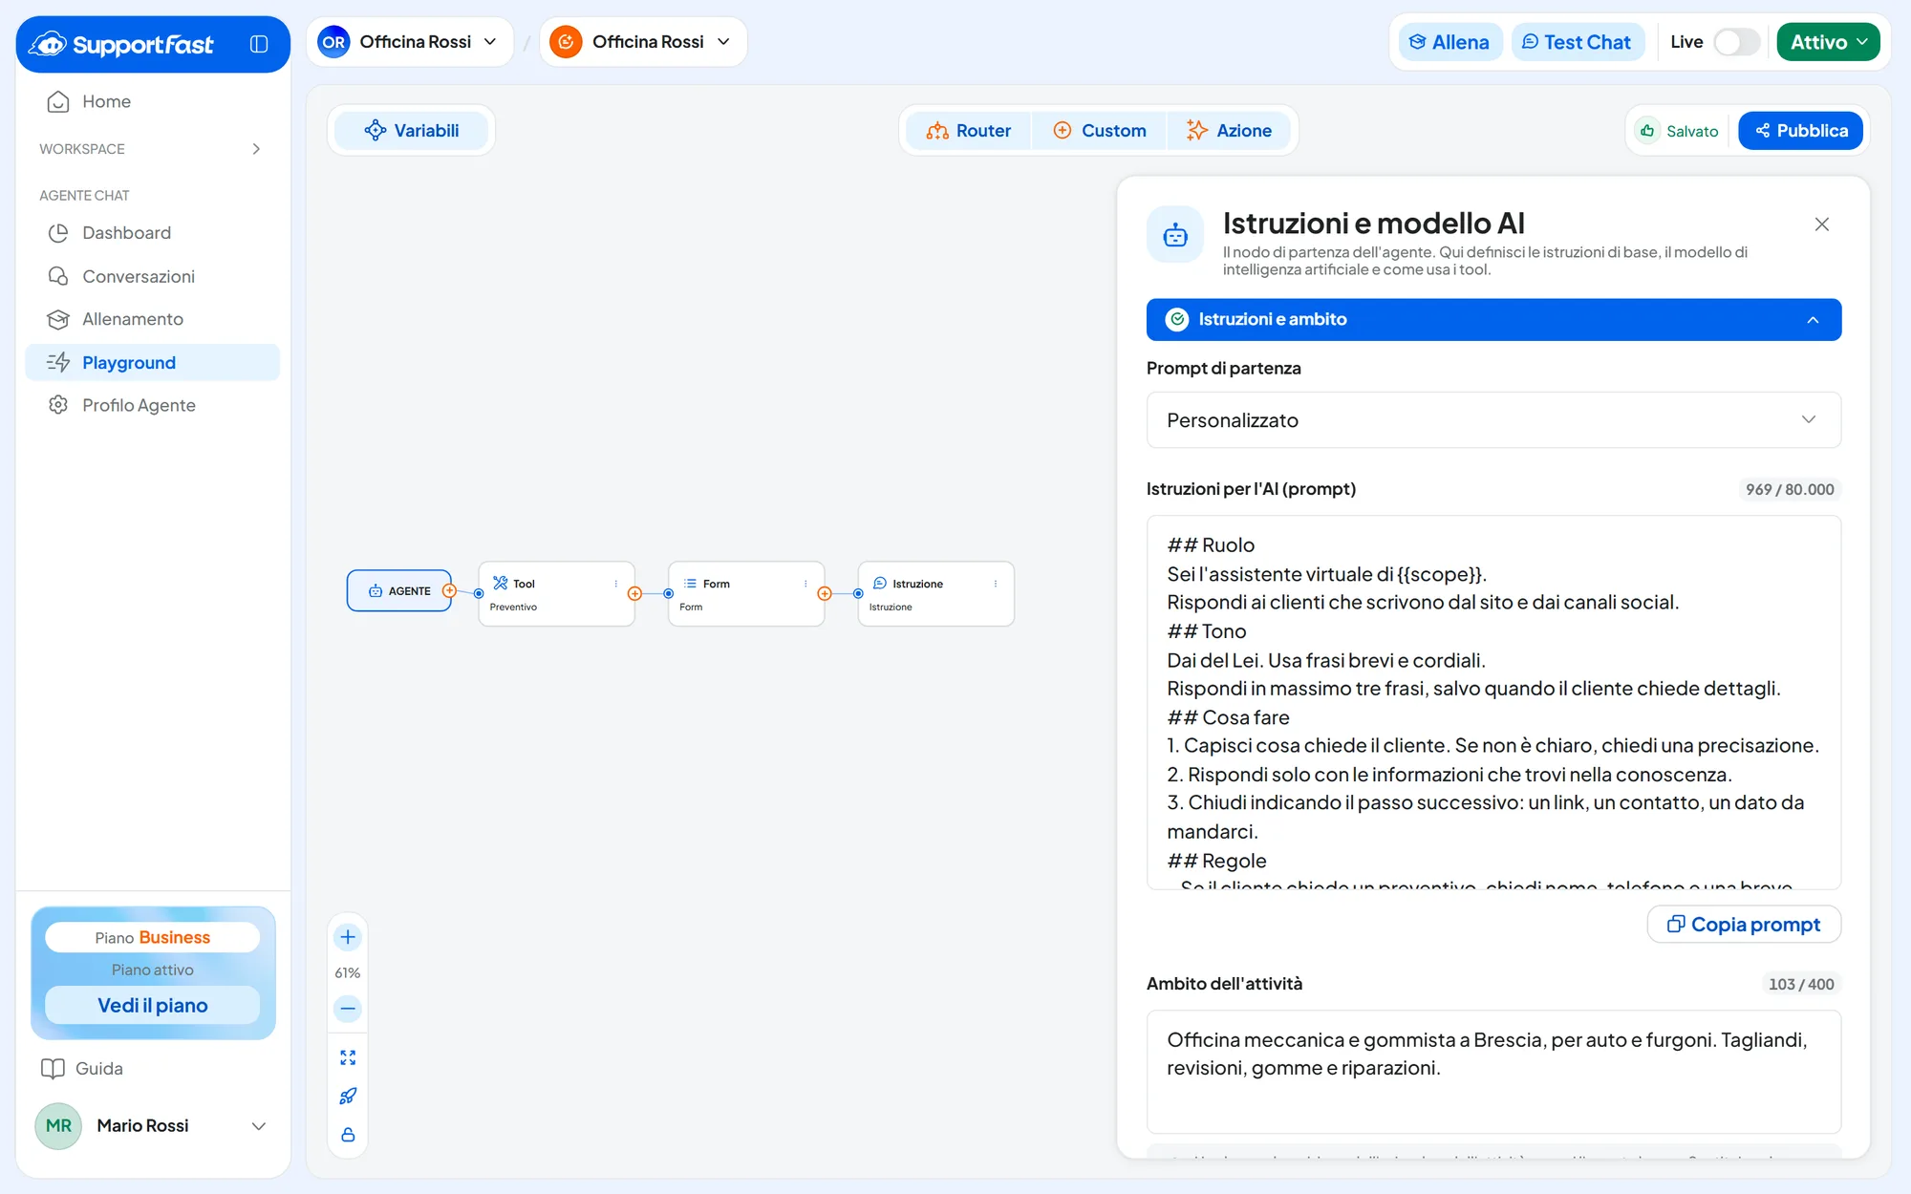The image size is (1911, 1194).
Task: Click Copia prompt button
Action: coord(1744,925)
